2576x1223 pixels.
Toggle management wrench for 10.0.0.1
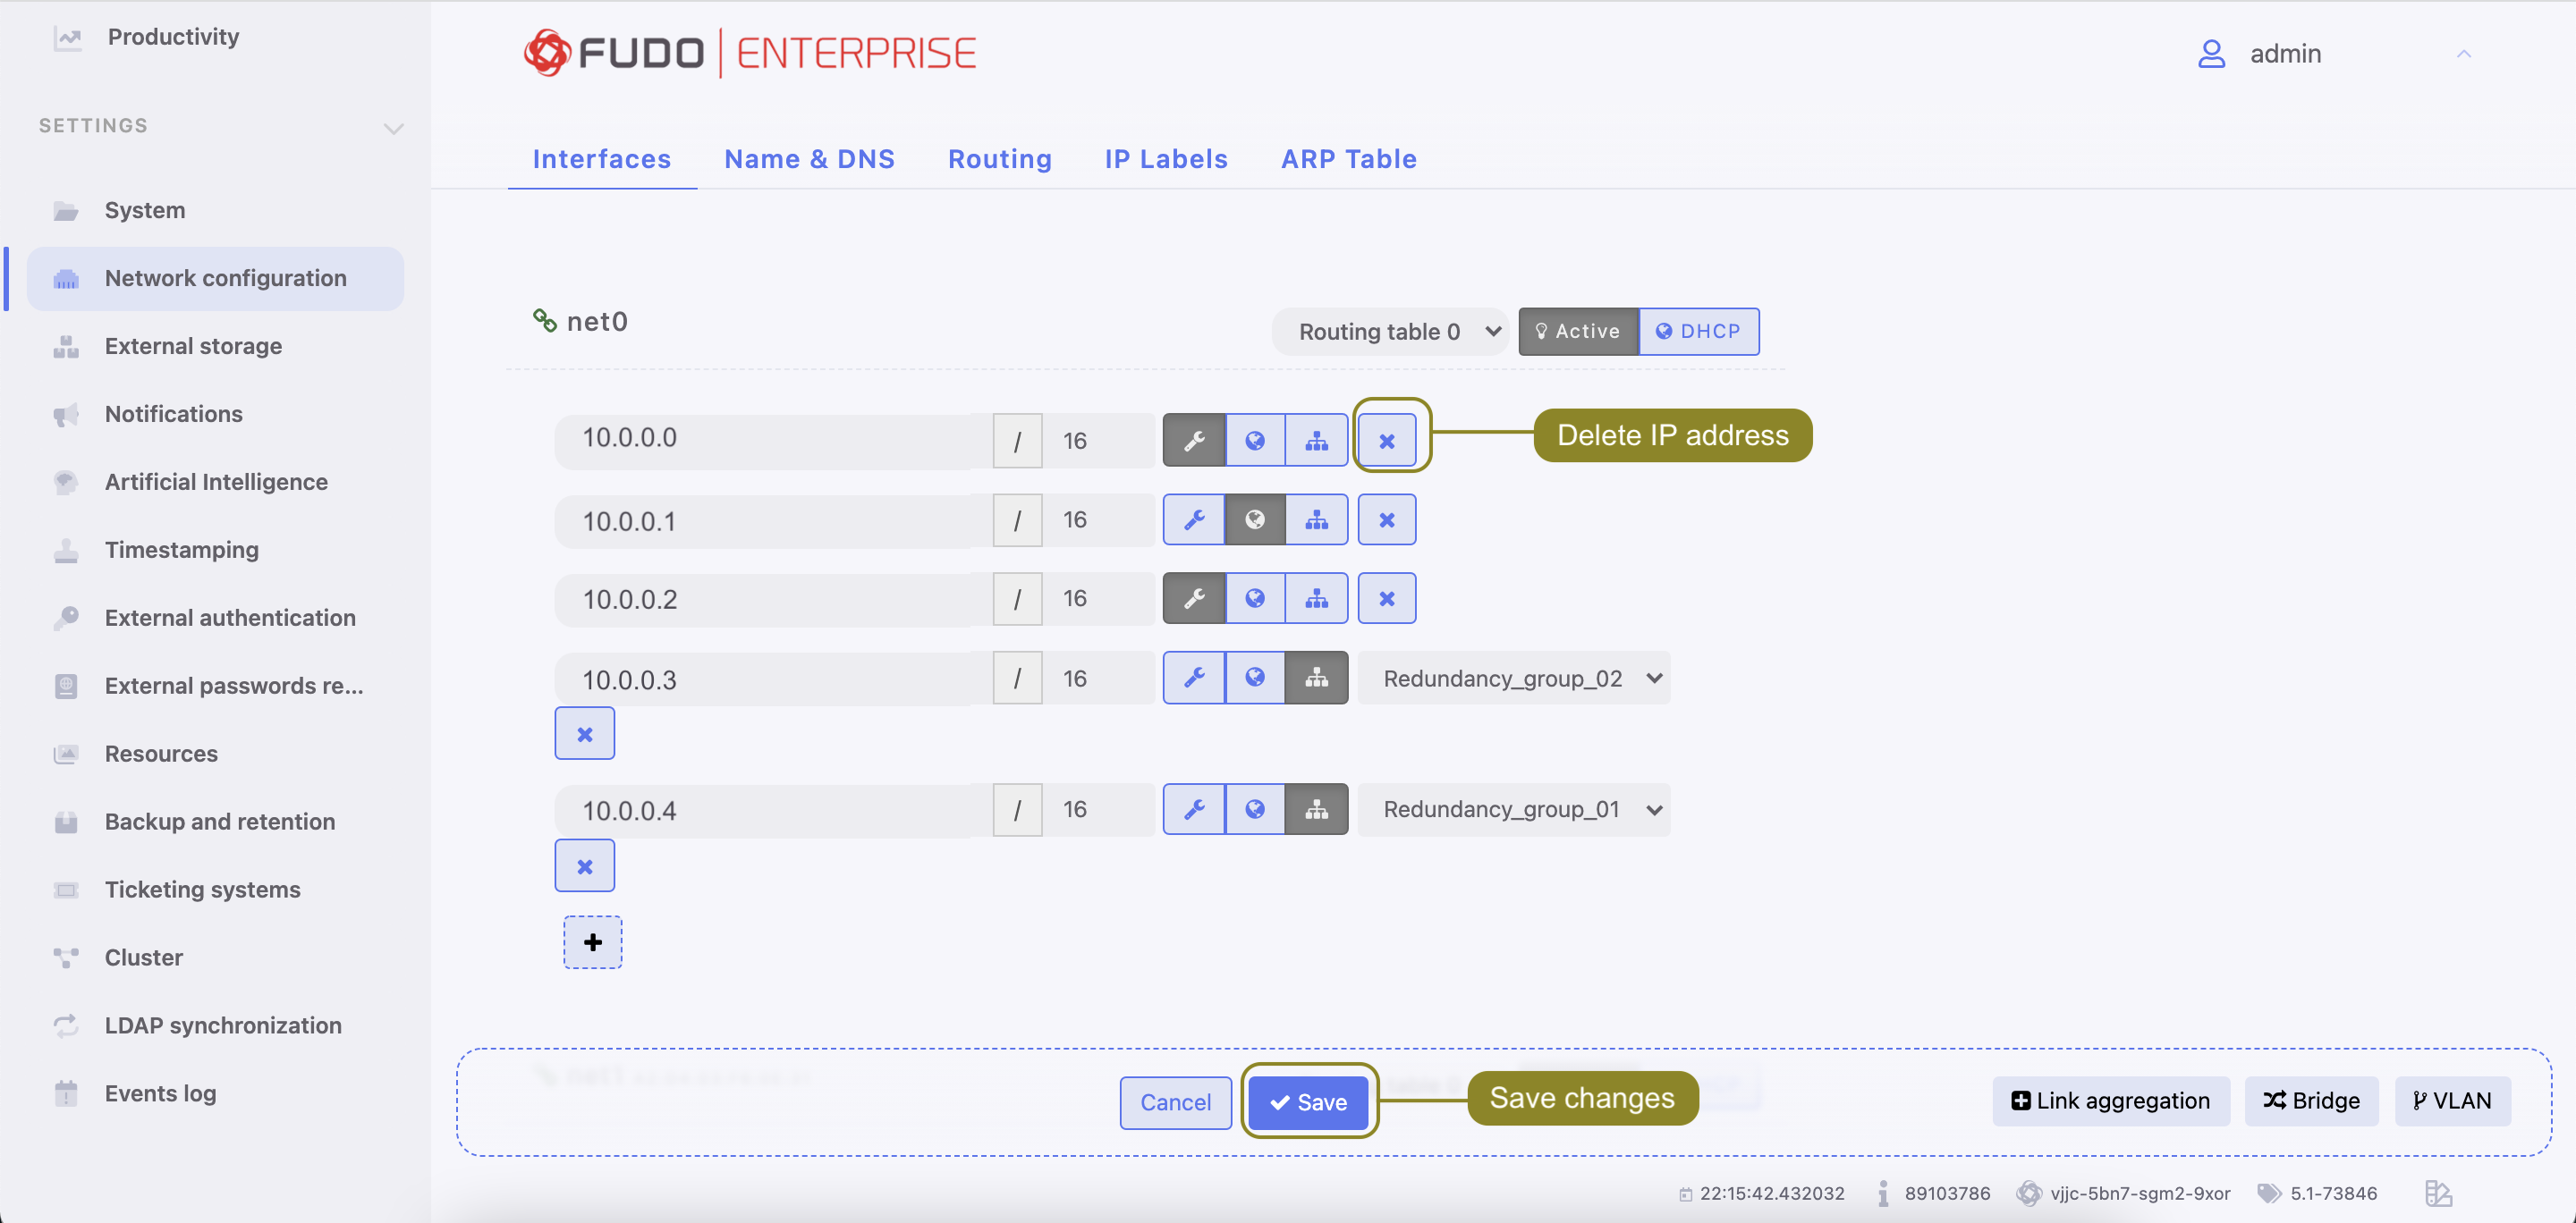pos(1194,519)
